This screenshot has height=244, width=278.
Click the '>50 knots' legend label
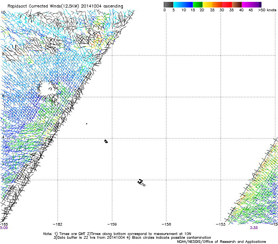pyautogui.click(x=267, y=10)
